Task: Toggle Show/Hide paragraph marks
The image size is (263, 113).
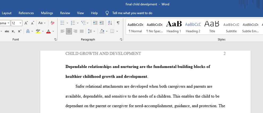Action: click(x=118, y=23)
